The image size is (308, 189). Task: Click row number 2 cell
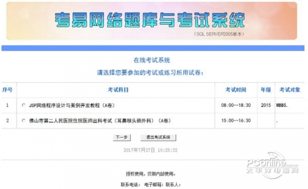click(x=7, y=121)
